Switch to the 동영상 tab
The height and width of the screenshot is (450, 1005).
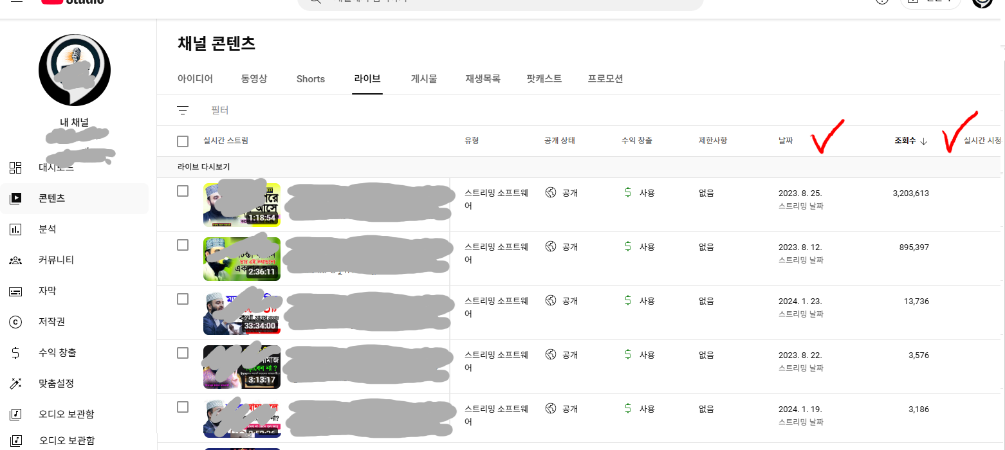point(254,79)
